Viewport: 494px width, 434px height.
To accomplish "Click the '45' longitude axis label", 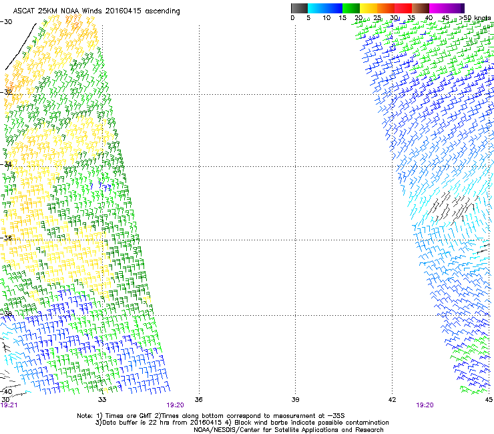I will (489, 400).
